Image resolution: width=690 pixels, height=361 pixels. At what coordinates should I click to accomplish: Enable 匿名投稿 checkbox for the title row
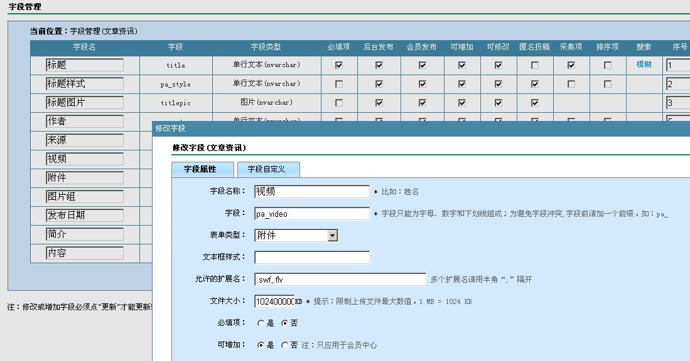534,65
